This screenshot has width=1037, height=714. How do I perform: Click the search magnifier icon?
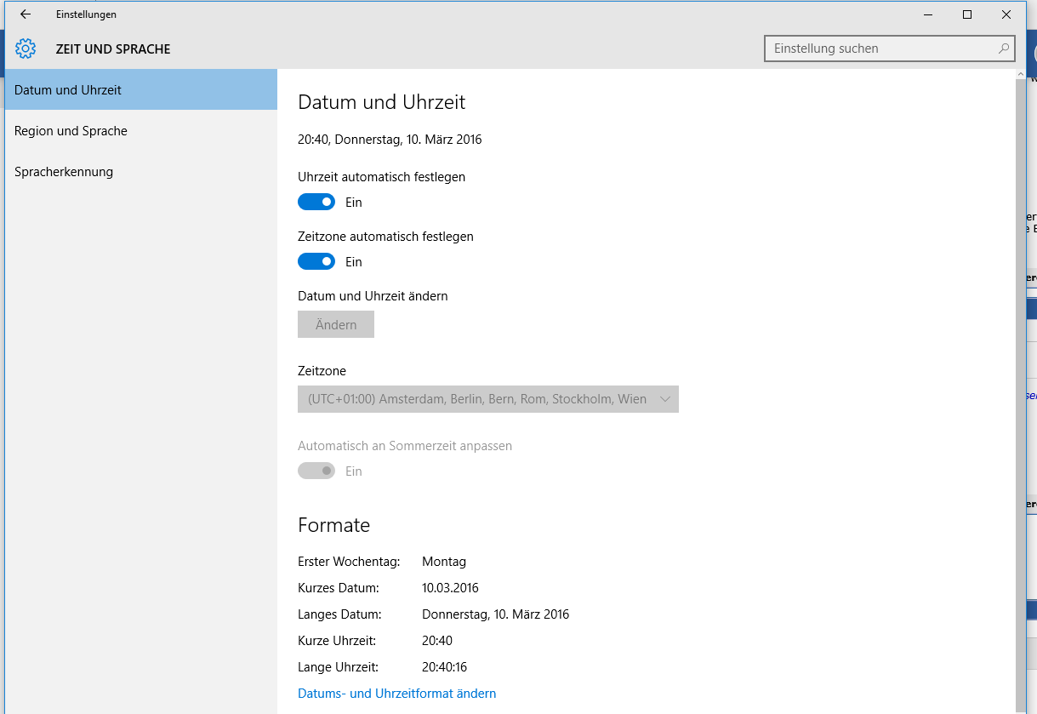pos(1004,49)
